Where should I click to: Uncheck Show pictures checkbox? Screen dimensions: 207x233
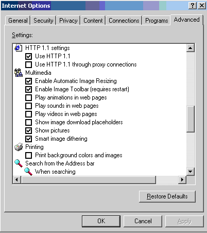tap(28, 130)
